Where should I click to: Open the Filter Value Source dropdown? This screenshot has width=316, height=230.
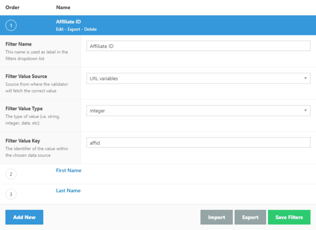(x=198, y=78)
